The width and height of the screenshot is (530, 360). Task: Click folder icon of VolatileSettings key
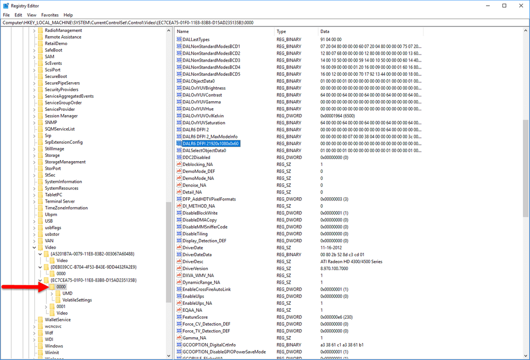pyautogui.click(x=58, y=300)
